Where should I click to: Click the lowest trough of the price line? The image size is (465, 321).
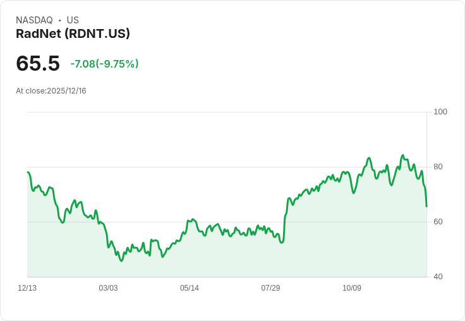coord(121,261)
